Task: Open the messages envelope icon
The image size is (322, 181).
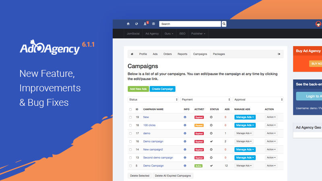Action: click(x=153, y=24)
